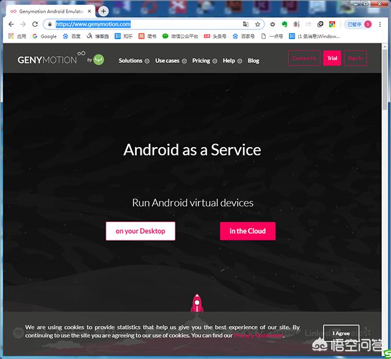Open the 博客园 bookmark
Image resolution: width=391 pixels, height=359 pixels.
(x=98, y=37)
